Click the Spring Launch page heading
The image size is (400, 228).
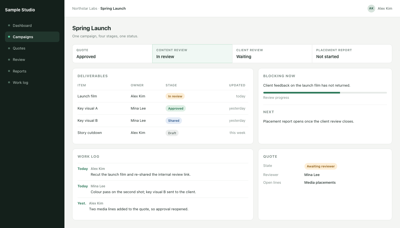tap(92, 28)
